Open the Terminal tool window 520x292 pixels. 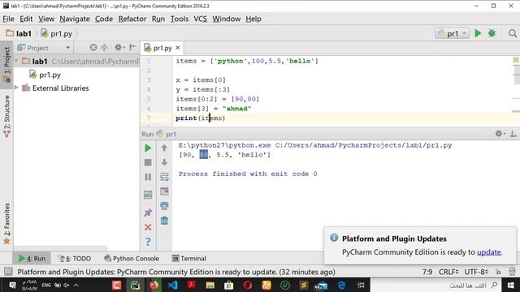tap(189, 258)
